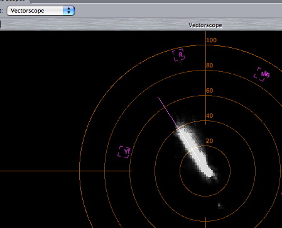Click the 80 scale label
This screenshot has width=282, height=228.
click(210, 66)
